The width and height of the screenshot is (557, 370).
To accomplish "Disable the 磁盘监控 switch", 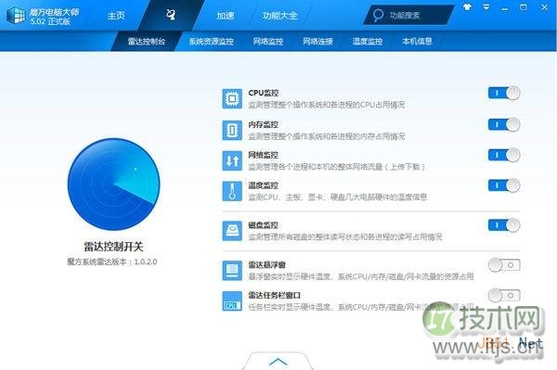I will tap(504, 225).
